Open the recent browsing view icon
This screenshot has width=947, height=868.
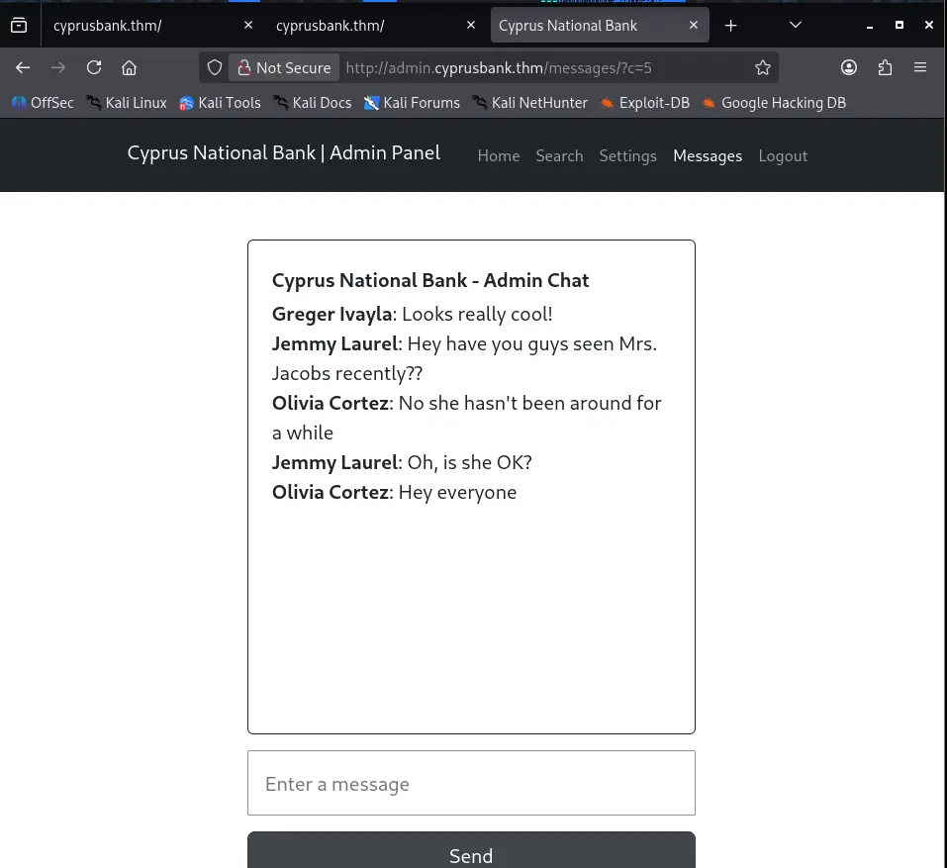19,26
